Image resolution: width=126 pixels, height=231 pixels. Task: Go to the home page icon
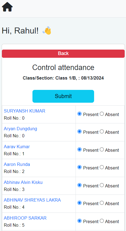(x=7, y=7)
